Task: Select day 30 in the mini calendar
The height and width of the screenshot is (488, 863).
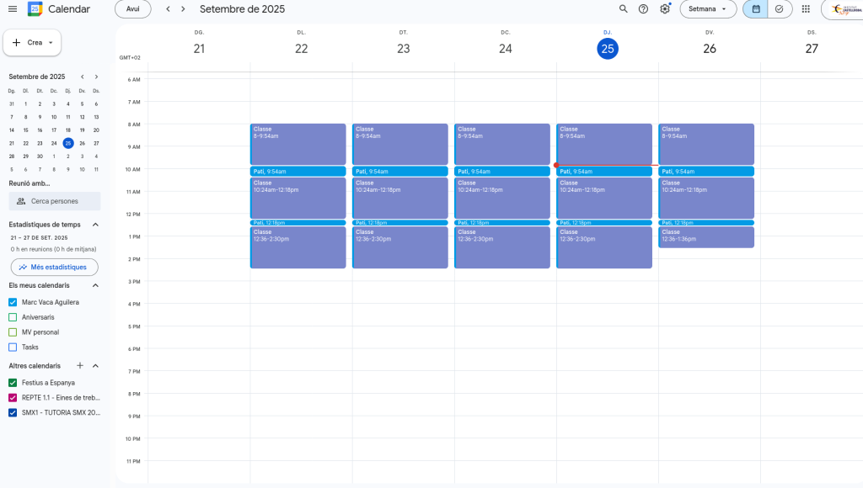Action: (x=40, y=156)
